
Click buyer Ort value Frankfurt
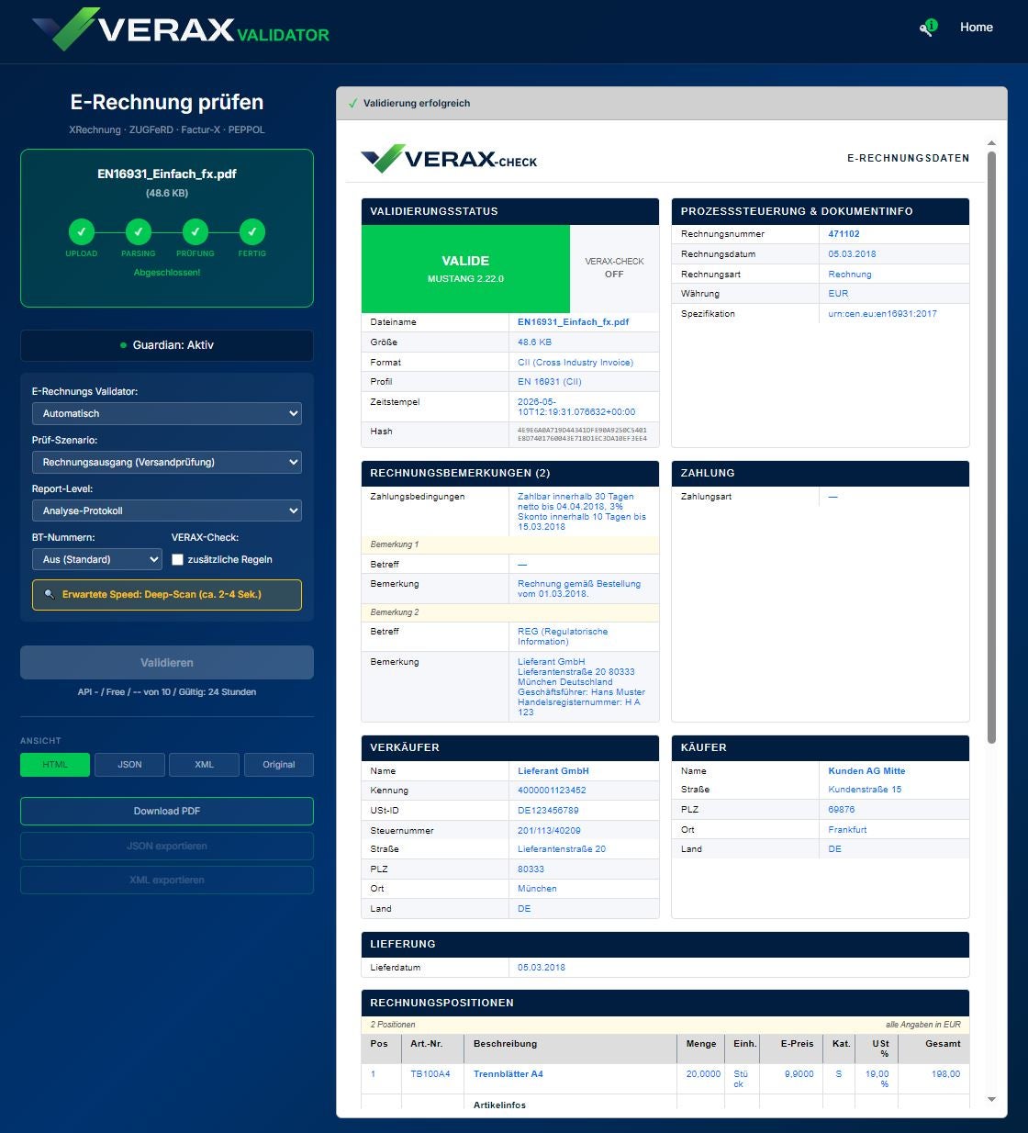coord(847,830)
